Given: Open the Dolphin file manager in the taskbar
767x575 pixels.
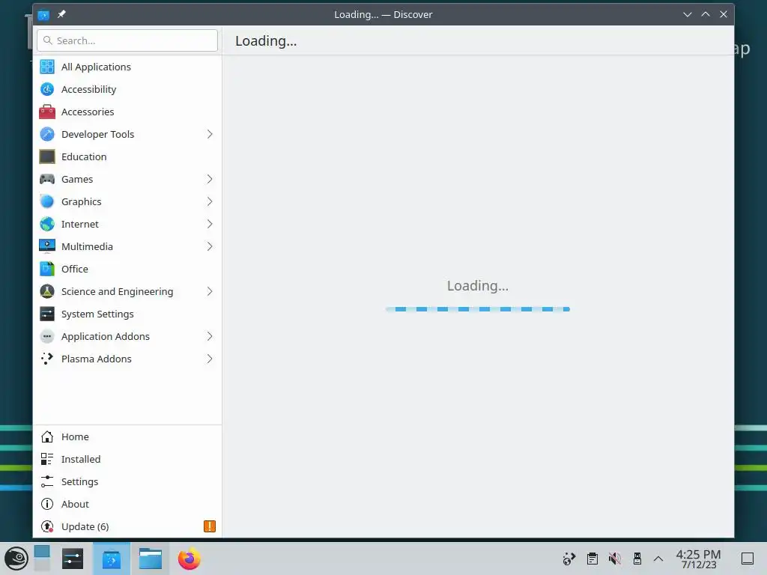Looking at the screenshot, I should tap(150, 559).
